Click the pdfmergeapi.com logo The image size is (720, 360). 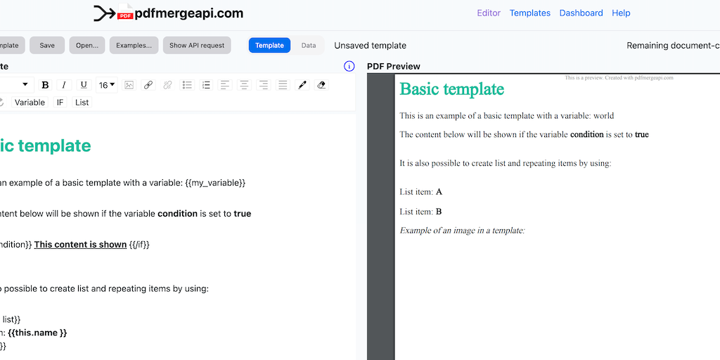tap(169, 13)
